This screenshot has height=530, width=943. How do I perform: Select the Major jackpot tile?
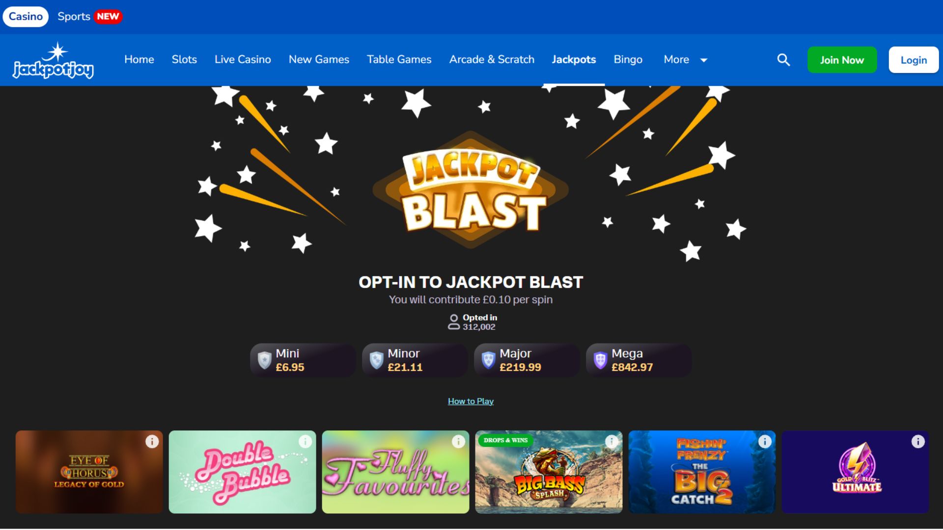coord(527,360)
